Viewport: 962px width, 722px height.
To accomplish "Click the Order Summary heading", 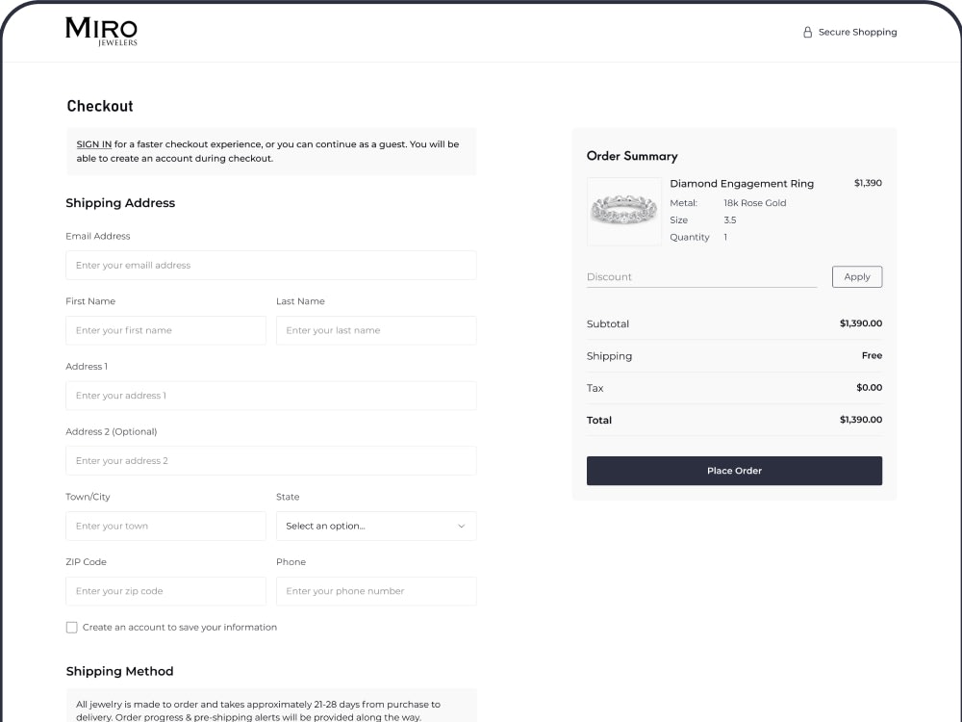I will click(632, 156).
